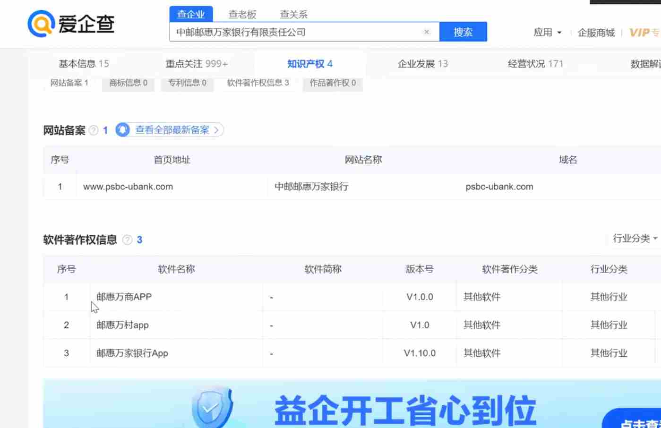
Task: Visit the 企服商城 link
Action: pos(596,33)
